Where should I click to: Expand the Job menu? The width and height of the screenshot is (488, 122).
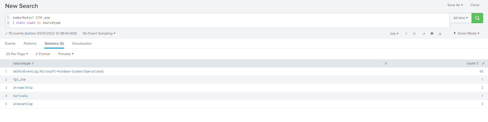[x=394, y=33]
